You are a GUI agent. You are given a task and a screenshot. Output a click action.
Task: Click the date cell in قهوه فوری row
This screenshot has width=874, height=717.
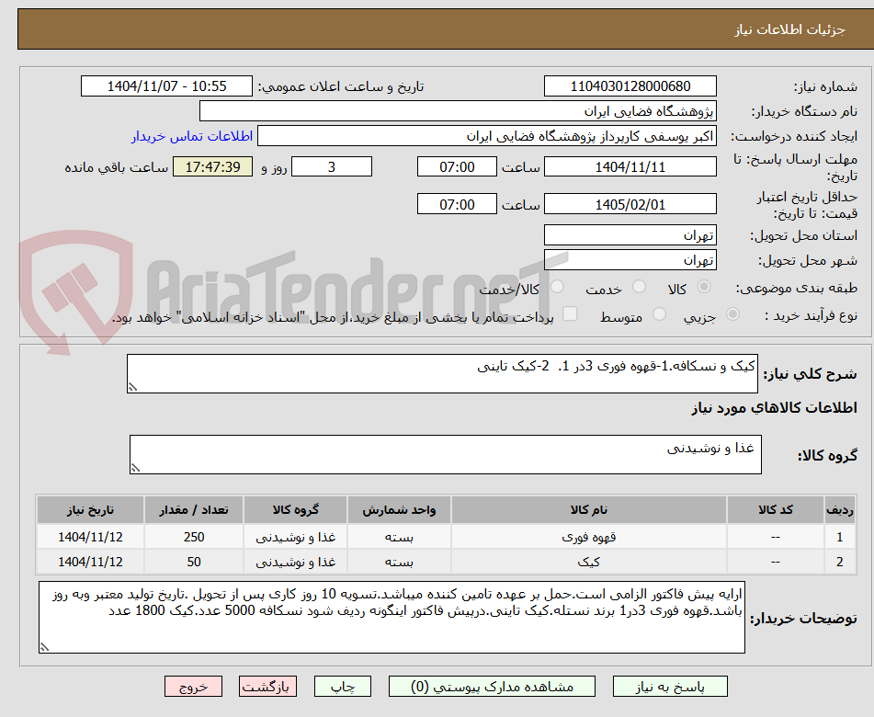[x=90, y=537]
